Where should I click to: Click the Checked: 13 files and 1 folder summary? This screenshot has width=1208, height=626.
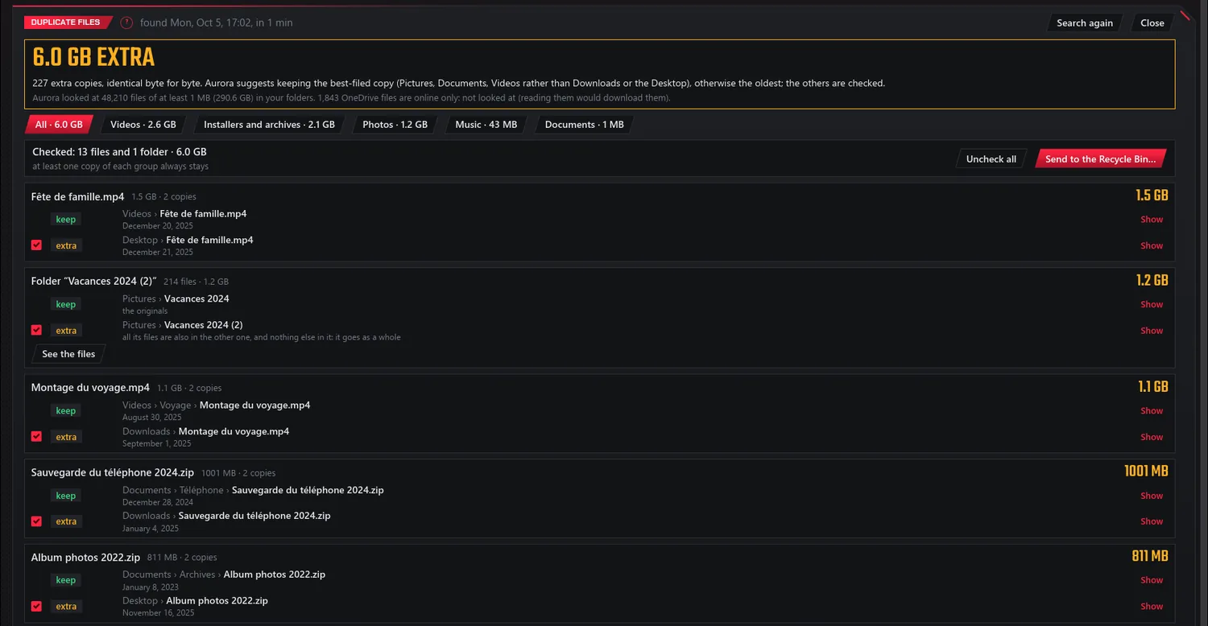click(x=119, y=151)
